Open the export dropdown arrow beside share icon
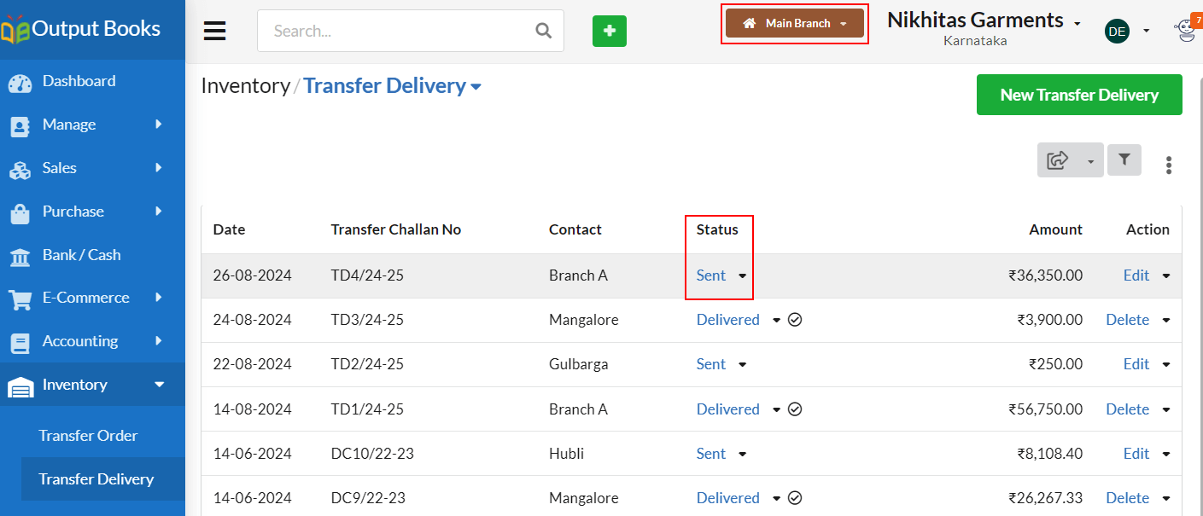Image resolution: width=1203 pixels, height=516 pixels. (1090, 162)
